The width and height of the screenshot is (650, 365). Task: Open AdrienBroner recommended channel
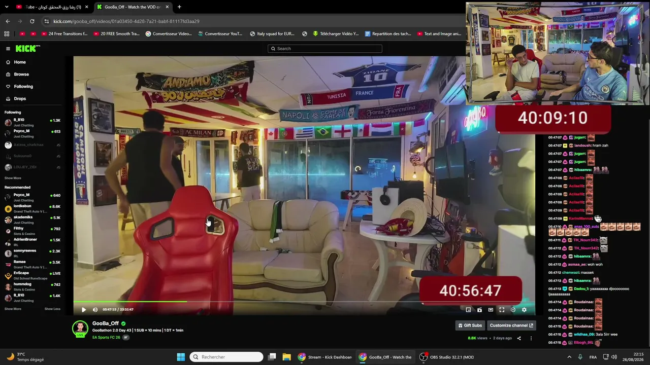point(32,242)
